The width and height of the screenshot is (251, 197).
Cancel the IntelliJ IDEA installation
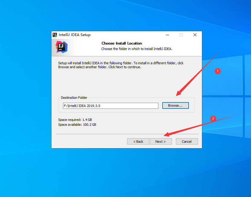pyautogui.click(x=187, y=142)
